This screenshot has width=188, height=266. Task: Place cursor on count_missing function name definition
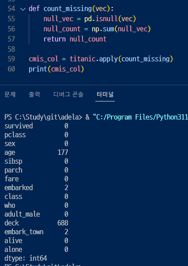pyautogui.click(x=68, y=9)
